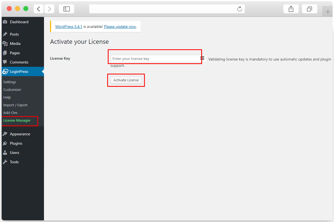Viewport: 334px width, 222px height.
Task: Click the Posts pushpin icon
Action: pos(5,34)
